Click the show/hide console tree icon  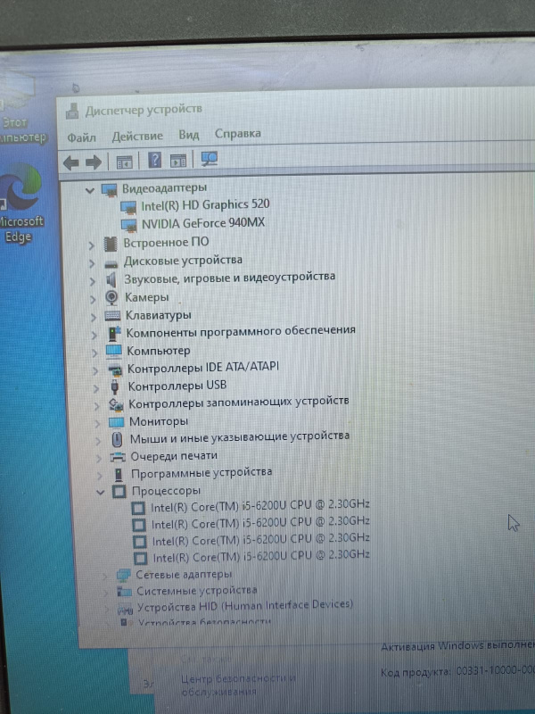(124, 162)
